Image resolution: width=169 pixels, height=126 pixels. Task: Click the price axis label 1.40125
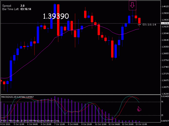[x=165, y=6]
